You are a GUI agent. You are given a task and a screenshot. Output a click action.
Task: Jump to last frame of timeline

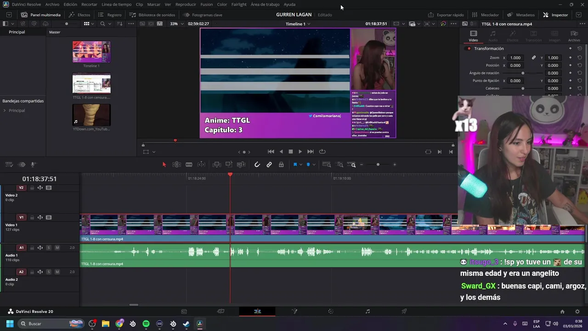(311, 152)
